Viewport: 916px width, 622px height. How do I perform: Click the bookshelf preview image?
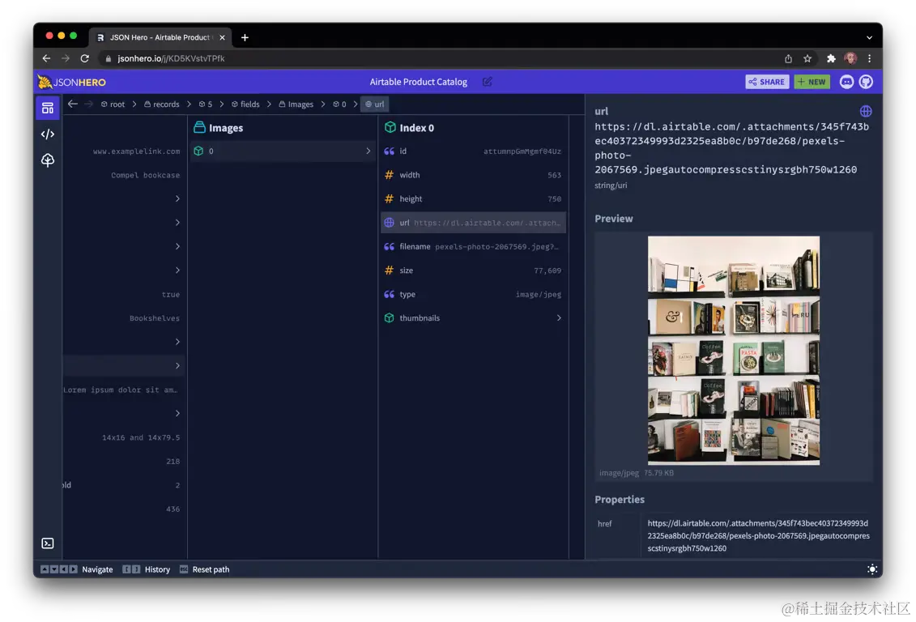pos(733,351)
